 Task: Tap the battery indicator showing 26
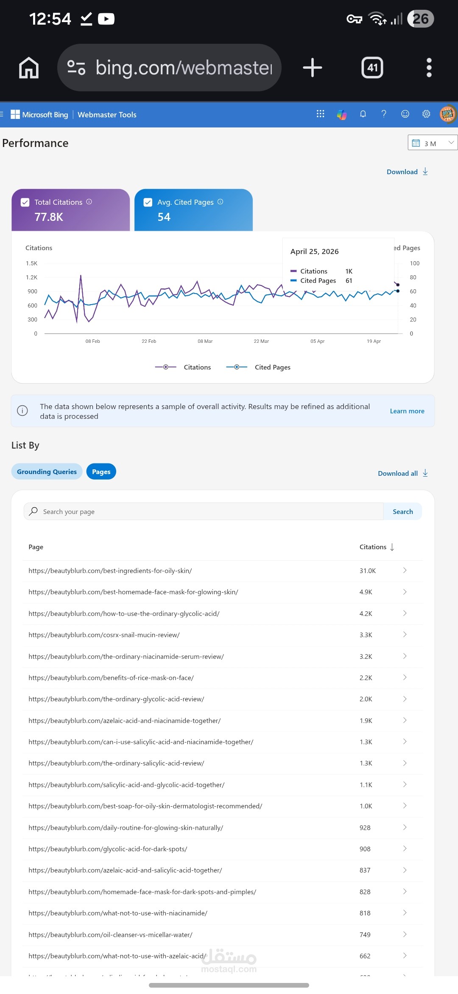coord(420,19)
